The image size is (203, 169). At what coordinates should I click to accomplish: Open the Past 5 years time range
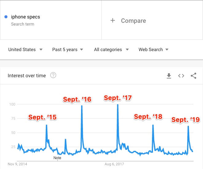[68, 50]
